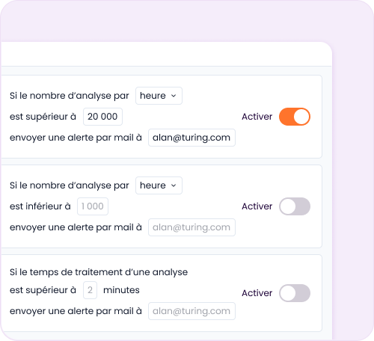Screen dimensions: 374x341
Task: Edit the 1 000 lower threshold field
Action: click(x=93, y=206)
